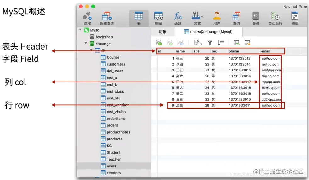Click the import table icon
The height and width of the screenshot is (180, 309).
(236, 42)
